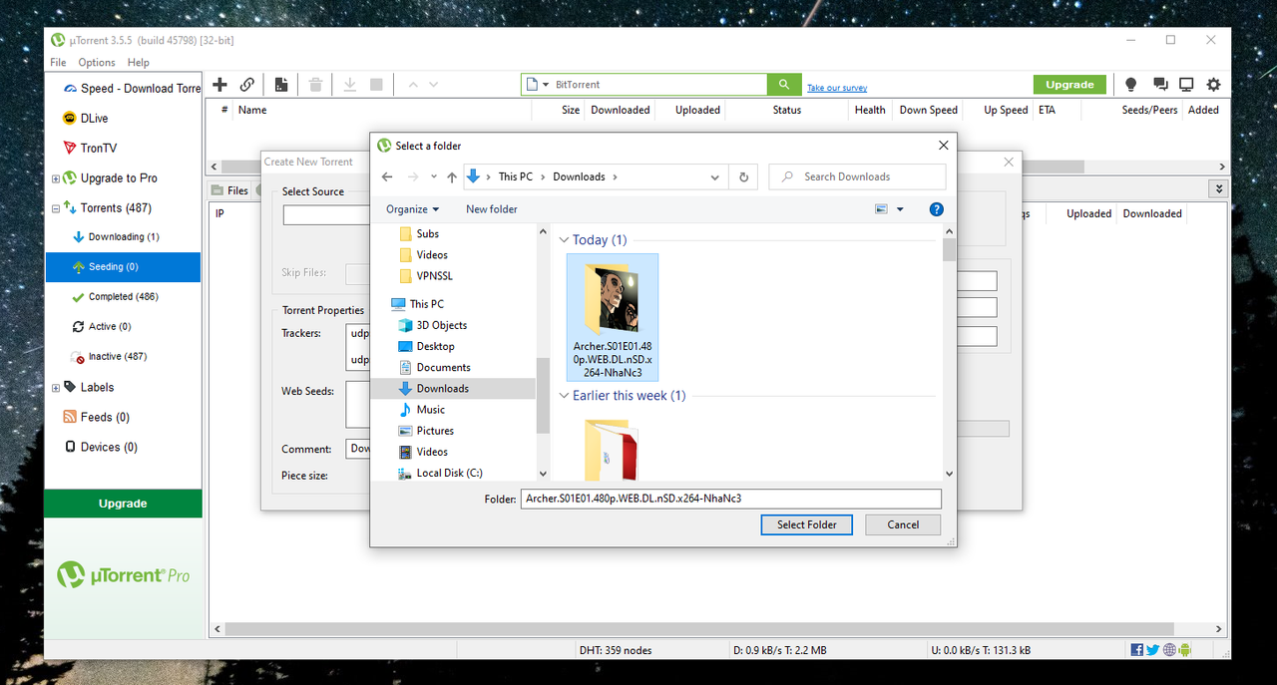Viewport: 1277px width, 685px height.
Task: Open the Options menu
Action: pos(97,62)
